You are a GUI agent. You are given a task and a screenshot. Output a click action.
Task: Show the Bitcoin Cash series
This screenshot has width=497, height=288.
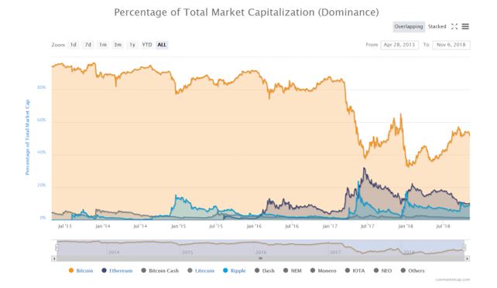[160, 270]
